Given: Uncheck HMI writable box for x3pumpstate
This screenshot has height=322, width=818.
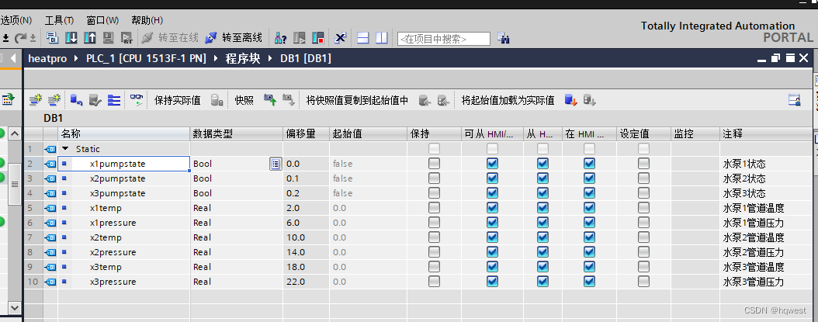Looking at the screenshot, I should click(x=542, y=193).
